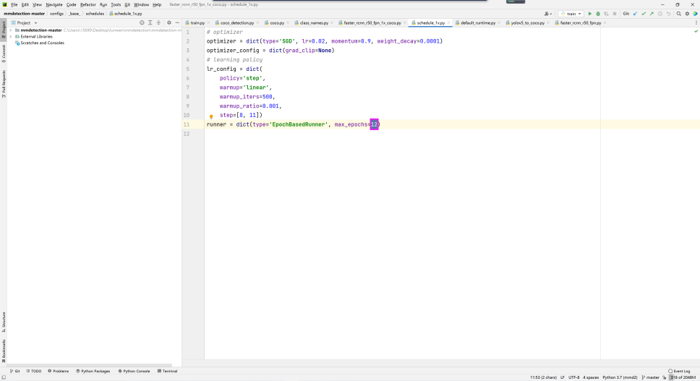This screenshot has width=700, height=381.
Task: Click the intention lightbulb on line 10
Action: (211, 116)
